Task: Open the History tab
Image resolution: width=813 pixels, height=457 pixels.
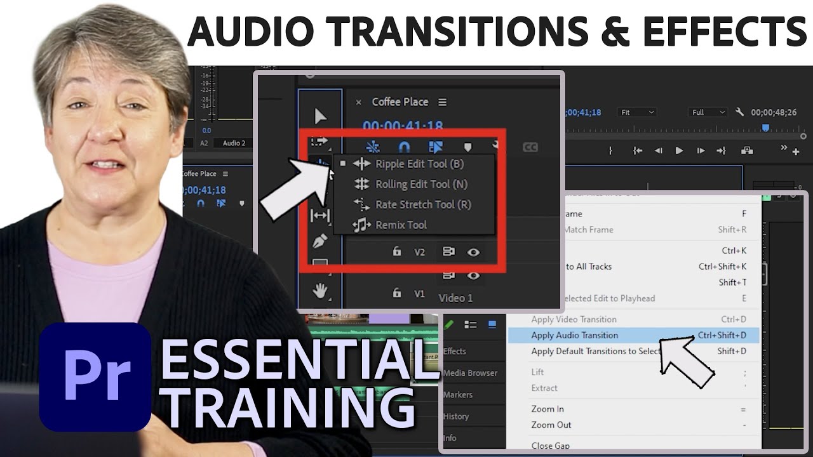Action: pyautogui.click(x=456, y=416)
